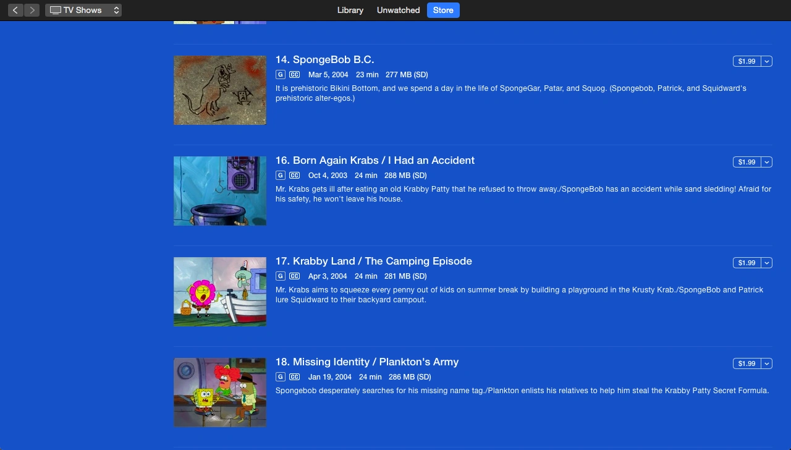Open the SpongeBob B.C. episode thumbnail
Image resolution: width=791 pixels, height=450 pixels.
220,90
